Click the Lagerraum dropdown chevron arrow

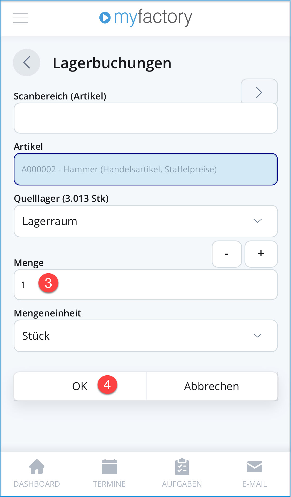coord(257,221)
